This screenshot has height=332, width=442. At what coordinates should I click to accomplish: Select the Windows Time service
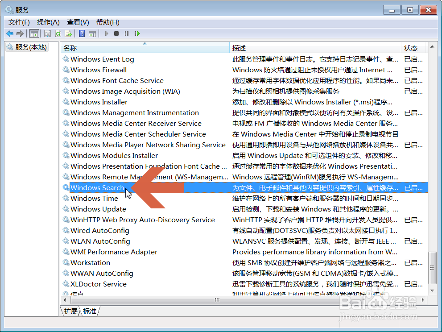pyautogui.click(x=244, y=199)
